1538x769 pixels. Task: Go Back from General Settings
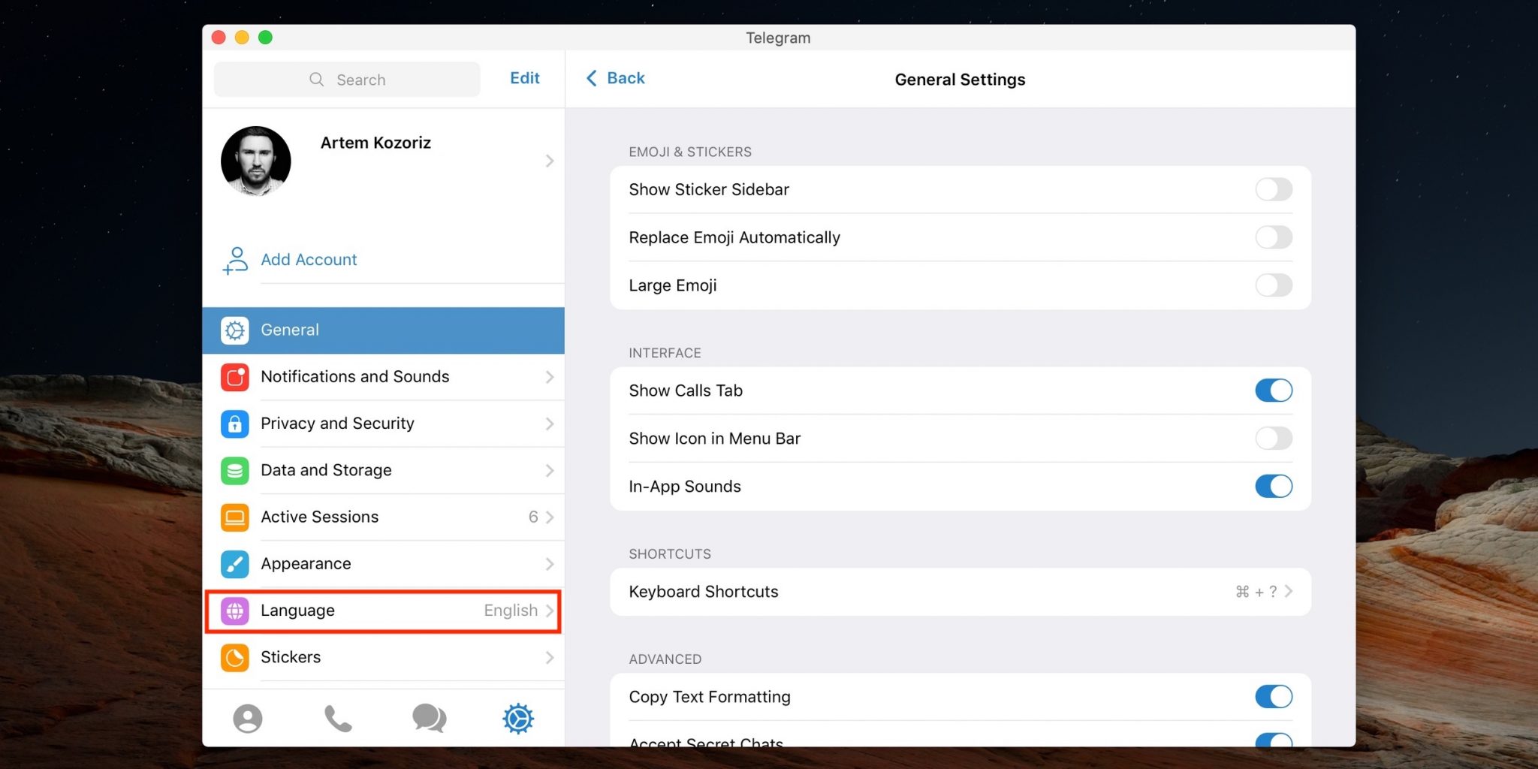(615, 78)
